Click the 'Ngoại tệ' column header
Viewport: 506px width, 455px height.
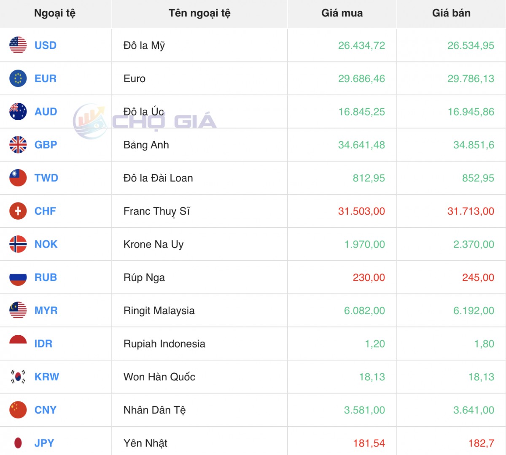55,13
